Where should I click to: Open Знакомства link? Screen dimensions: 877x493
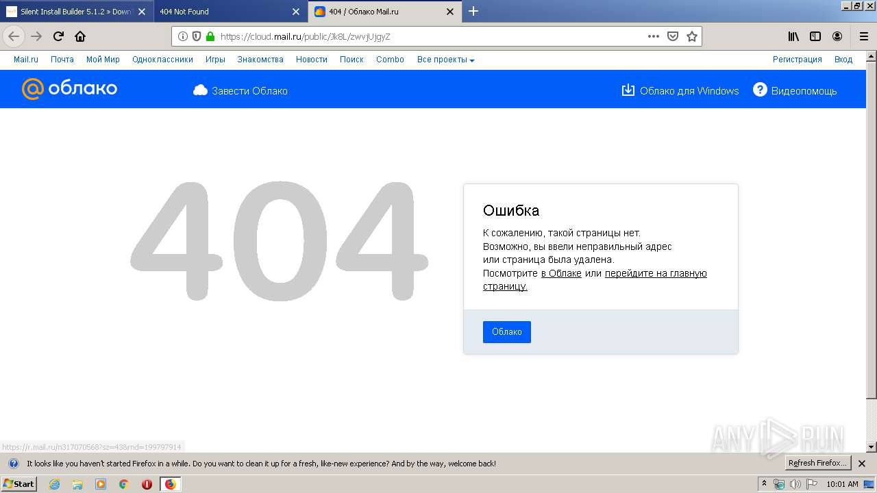point(260,60)
